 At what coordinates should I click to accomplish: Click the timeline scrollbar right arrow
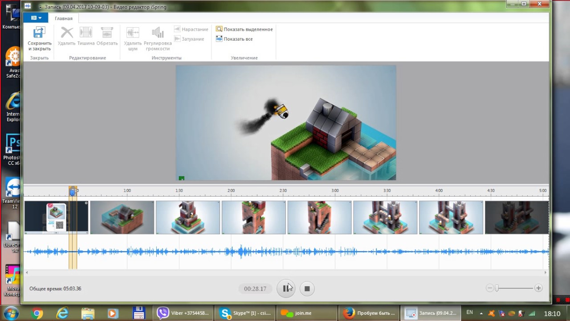546,272
